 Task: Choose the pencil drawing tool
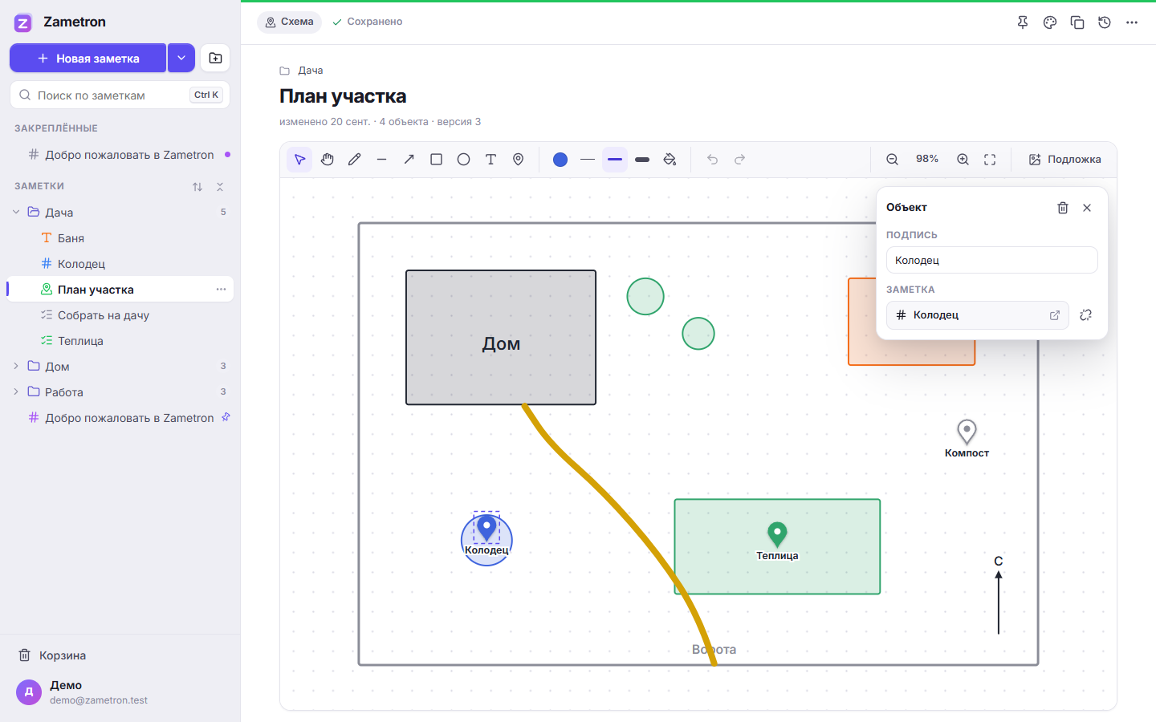tap(354, 160)
